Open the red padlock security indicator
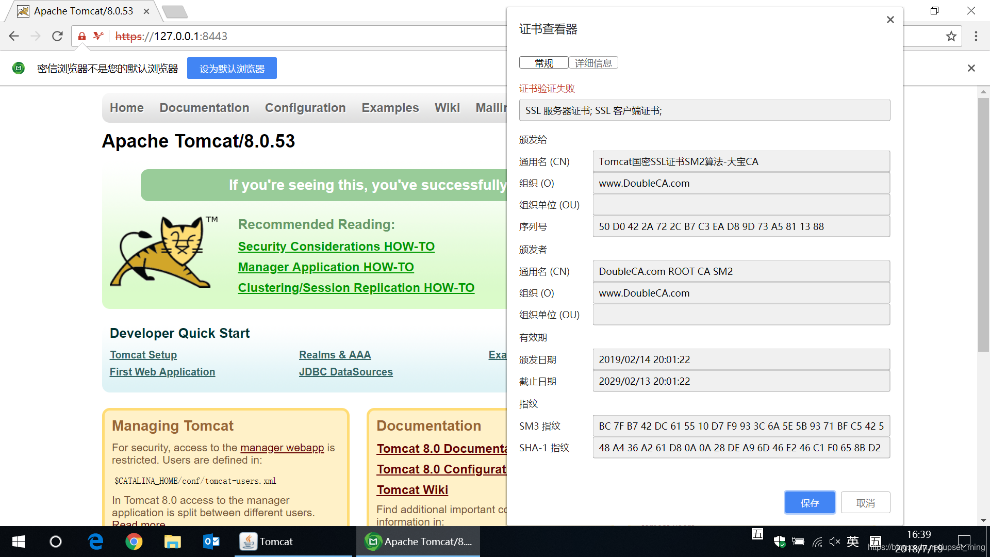 pyautogui.click(x=81, y=36)
